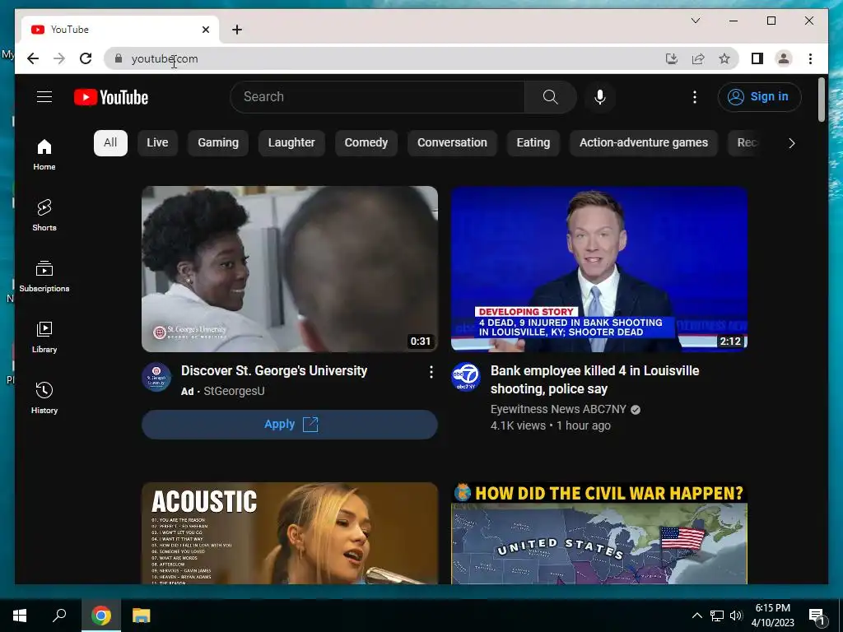
Task: Start voice search with microphone icon
Action: [x=600, y=97]
